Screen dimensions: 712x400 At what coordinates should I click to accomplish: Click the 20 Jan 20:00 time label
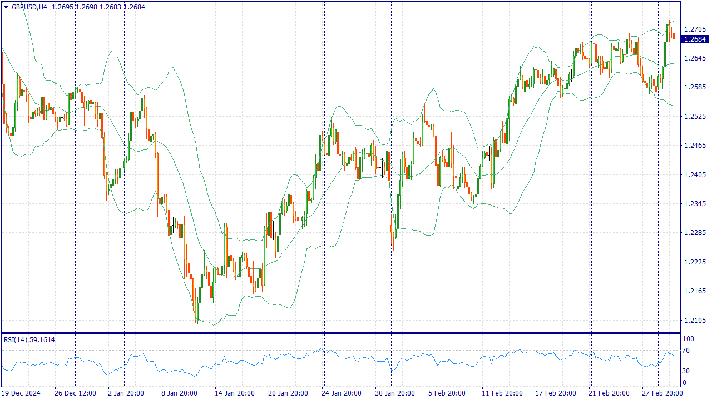(x=288, y=393)
